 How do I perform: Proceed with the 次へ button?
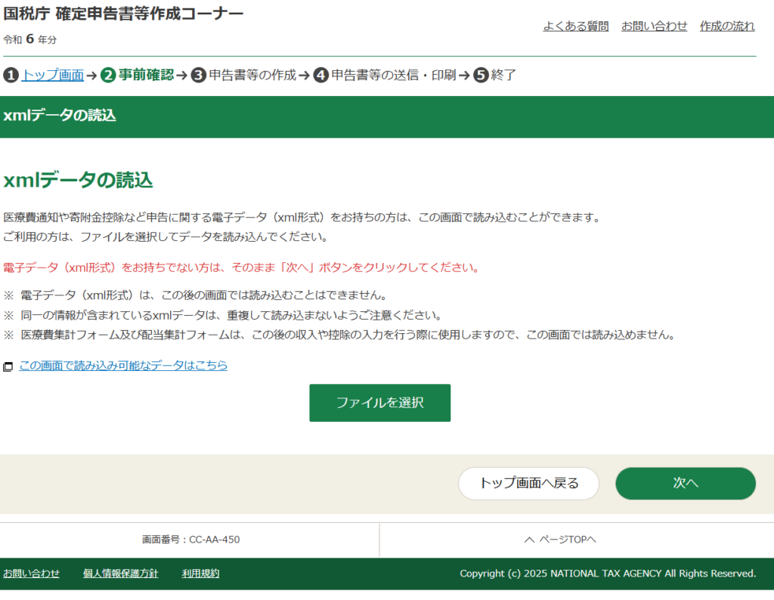click(685, 484)
